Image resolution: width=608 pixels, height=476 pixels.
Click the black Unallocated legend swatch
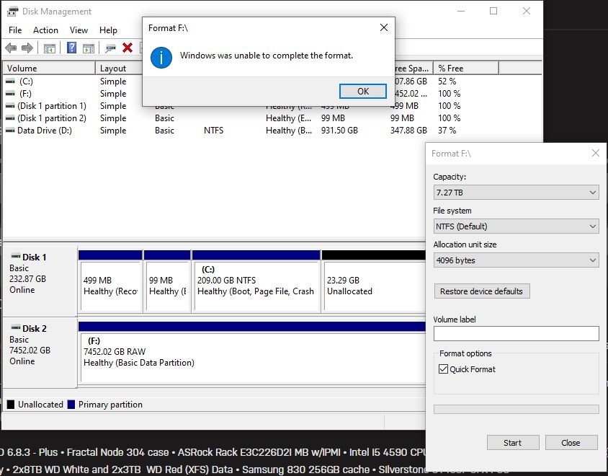(x=11, y=405)
